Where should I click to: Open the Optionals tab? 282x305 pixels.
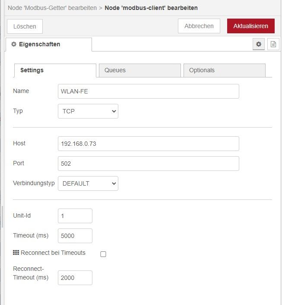224,71
